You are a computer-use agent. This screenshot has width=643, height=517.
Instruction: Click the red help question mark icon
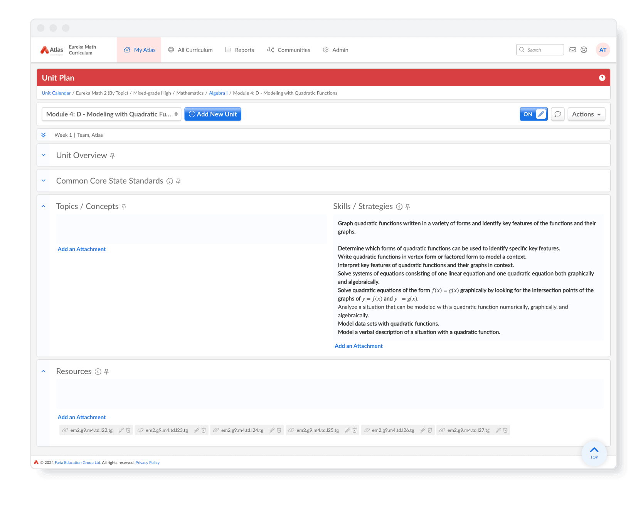pyautogui.click(x=602, y=78)
